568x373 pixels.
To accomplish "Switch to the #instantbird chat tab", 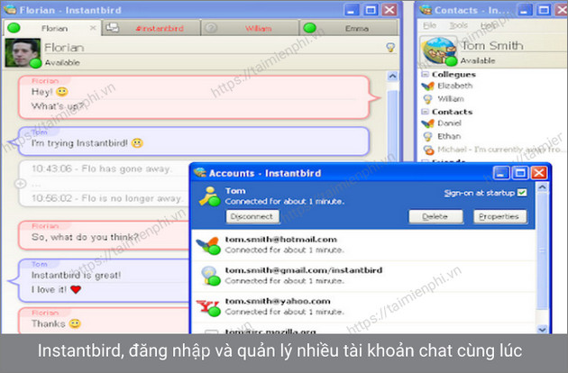I will [x=158, y=28].
